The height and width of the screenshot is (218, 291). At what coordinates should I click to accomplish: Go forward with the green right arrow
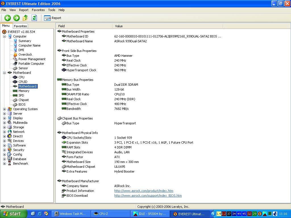pyautogui.click(x=16, y=18)
